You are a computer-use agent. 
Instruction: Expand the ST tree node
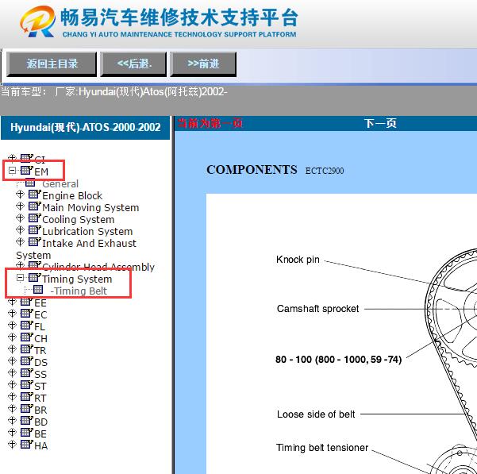pyautogui.click(x=12, y=384)
